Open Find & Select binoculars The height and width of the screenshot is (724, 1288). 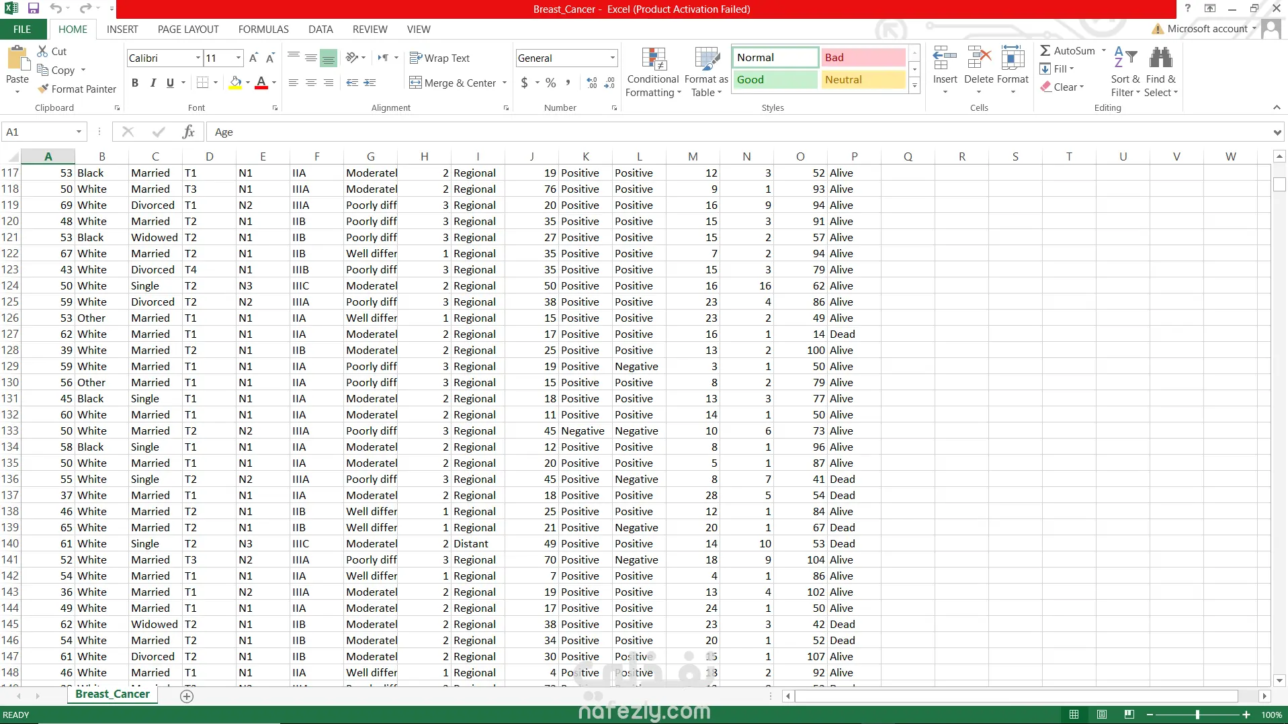click(1161, 72)
